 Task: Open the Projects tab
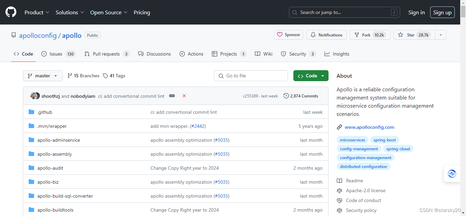coord(229,54)
